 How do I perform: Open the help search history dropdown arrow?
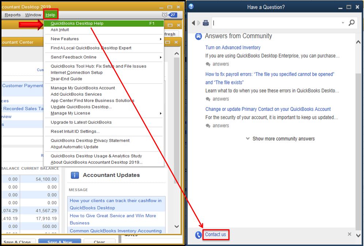point(343,23)
